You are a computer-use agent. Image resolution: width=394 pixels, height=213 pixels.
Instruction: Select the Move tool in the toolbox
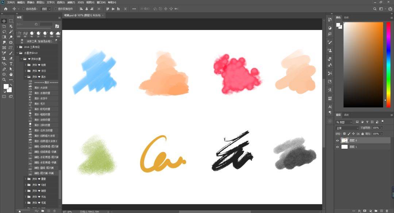click(x=4, y=21)
